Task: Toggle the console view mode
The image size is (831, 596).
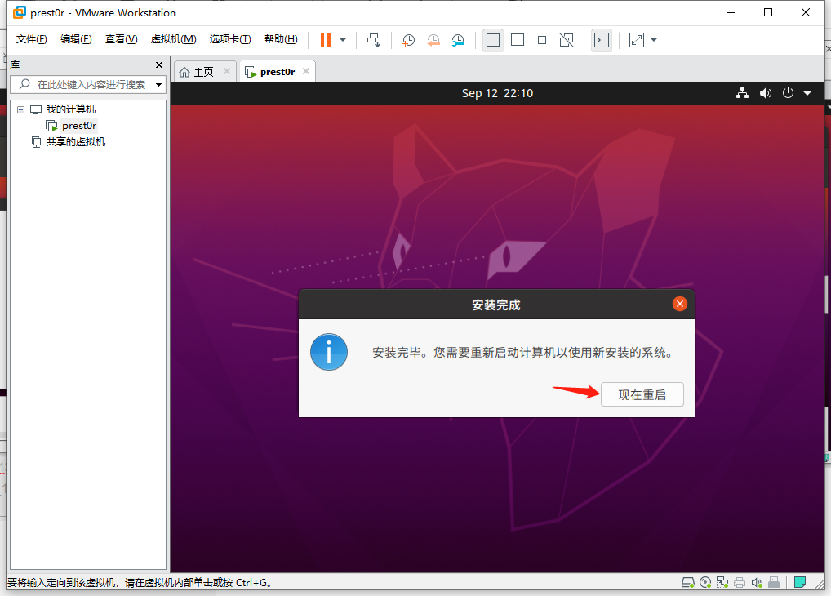Action: point(602,39)
